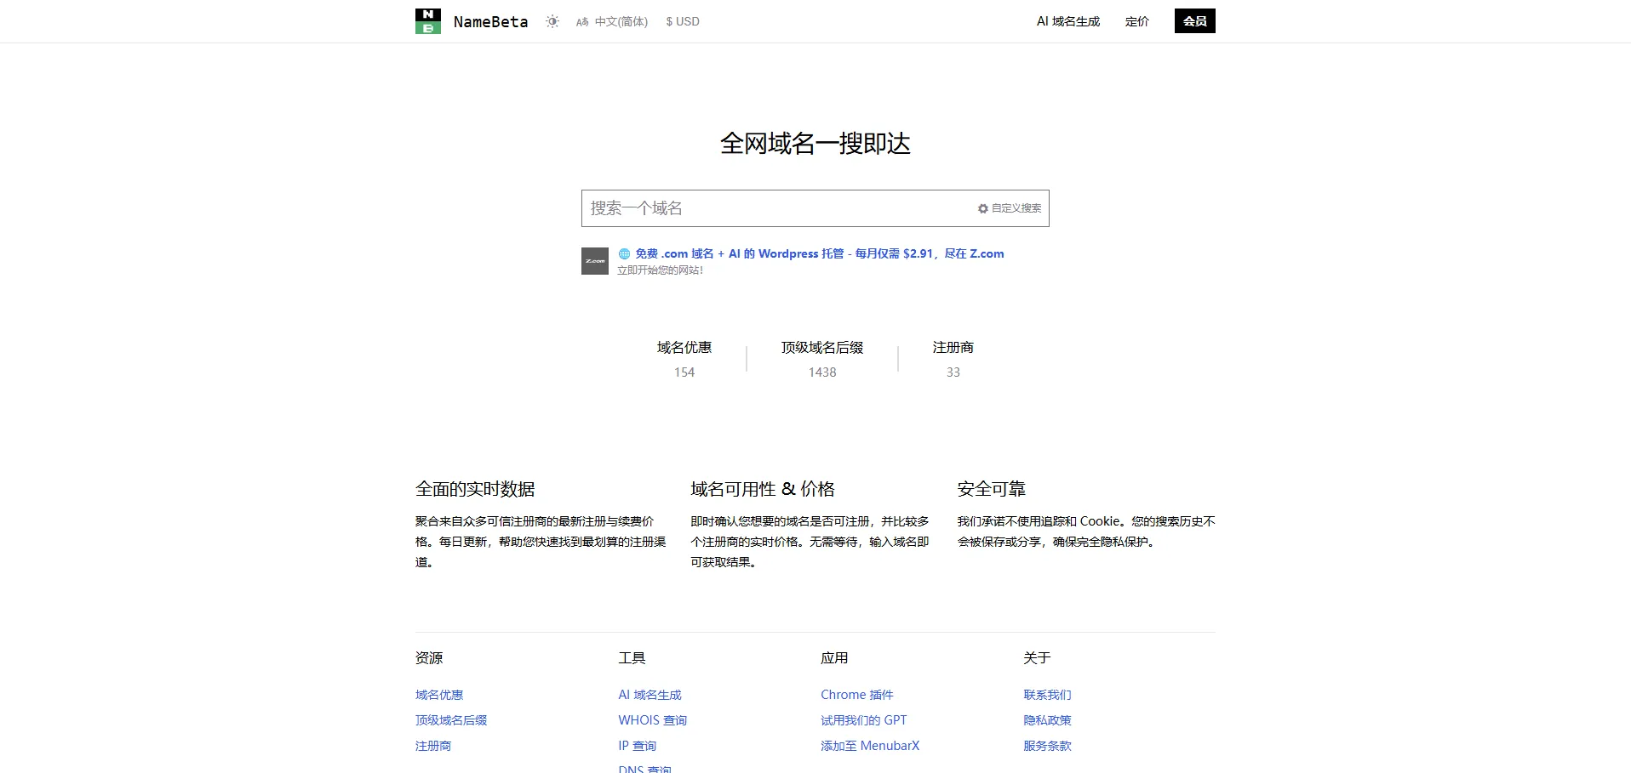Open IP 查询 tool in footer
The height and width of the screenshot is (773, 1631).
tap(637, 746)
